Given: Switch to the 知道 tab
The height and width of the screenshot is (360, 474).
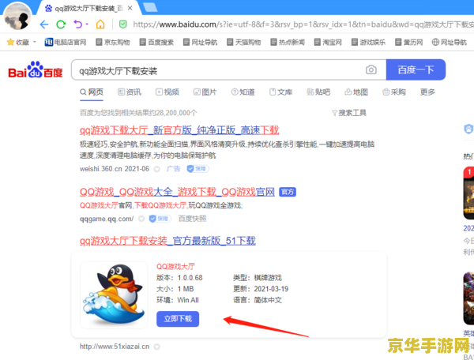Looking at the screenshot, I should pyautogui.click(x=243, y=92).
